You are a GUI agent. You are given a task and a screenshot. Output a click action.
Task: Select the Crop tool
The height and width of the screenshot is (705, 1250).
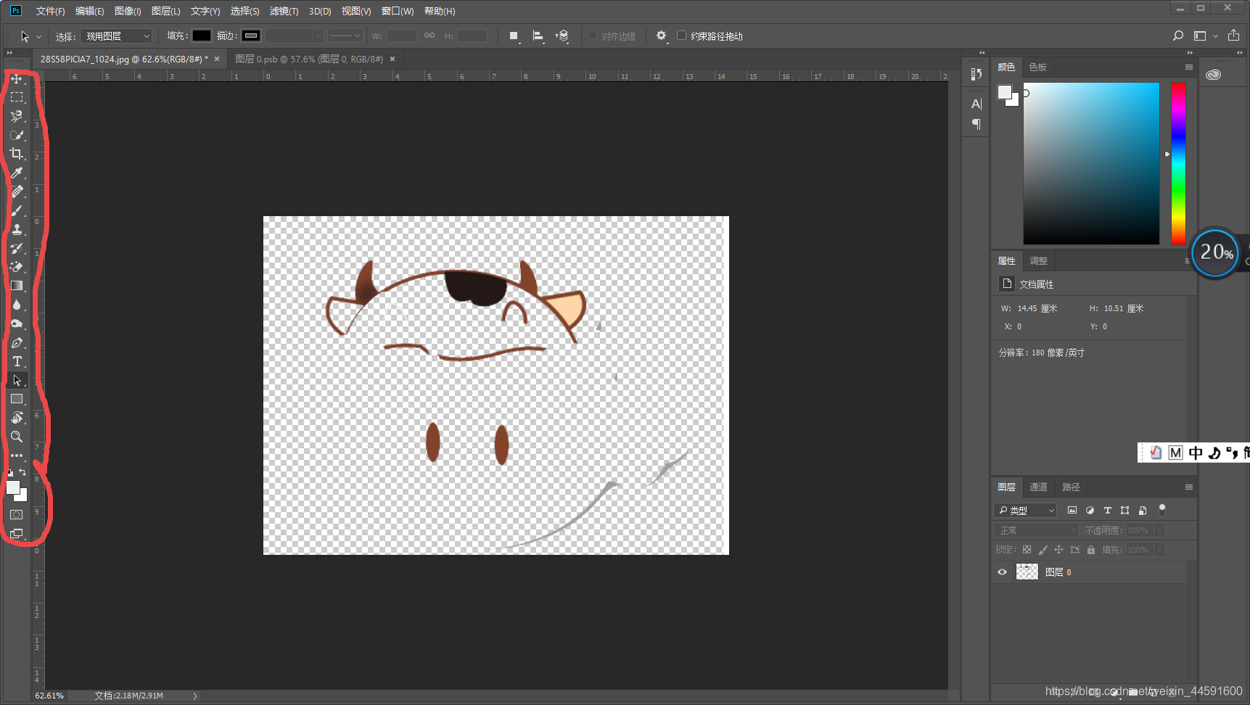click(x=16, y=154)
